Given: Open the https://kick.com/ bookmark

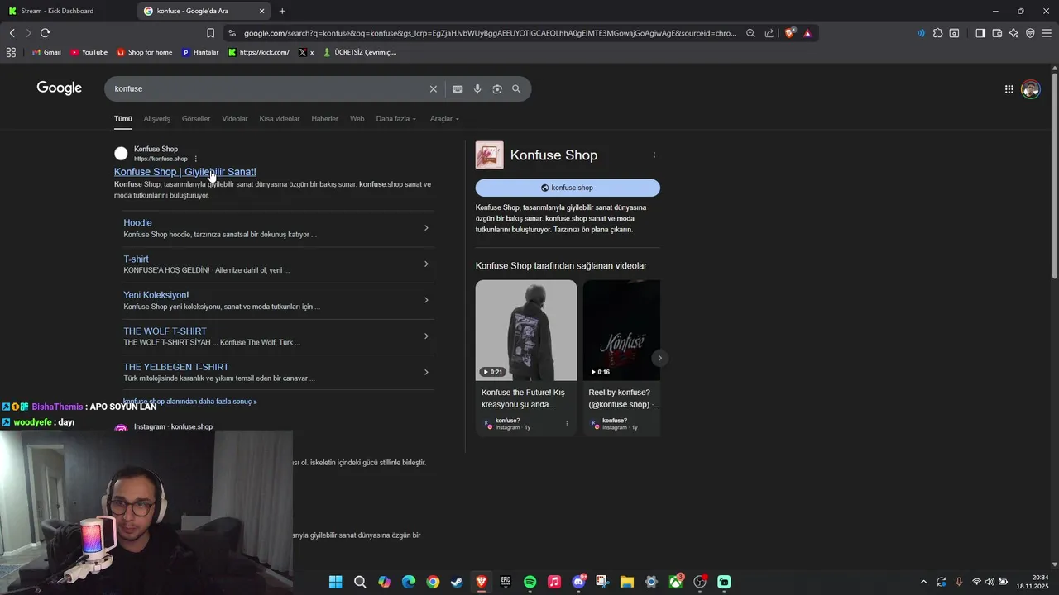Looking at the screenshot, I should [259, 52].
